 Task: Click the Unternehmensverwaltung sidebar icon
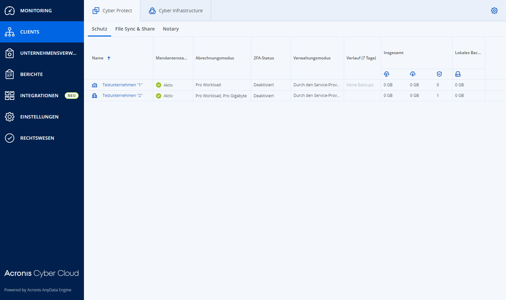coord(10,53)
